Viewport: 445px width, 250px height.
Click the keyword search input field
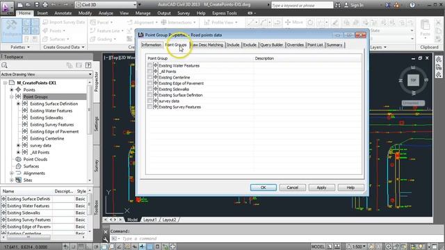[302, 5]
